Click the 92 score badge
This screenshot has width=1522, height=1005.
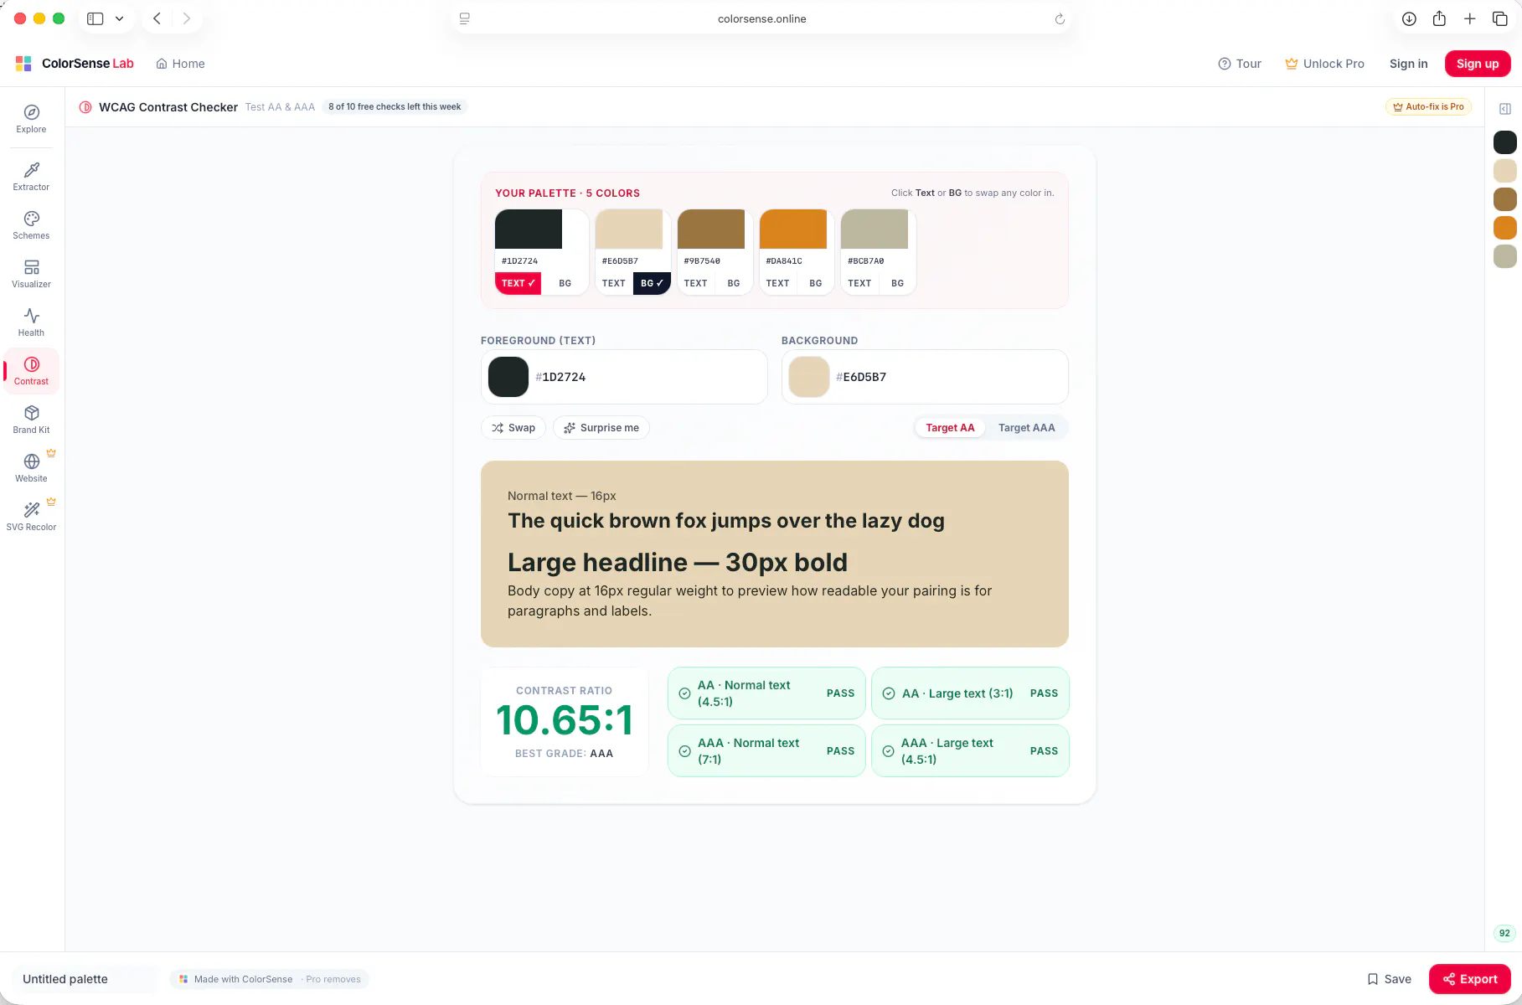(x=1504, y=933)
